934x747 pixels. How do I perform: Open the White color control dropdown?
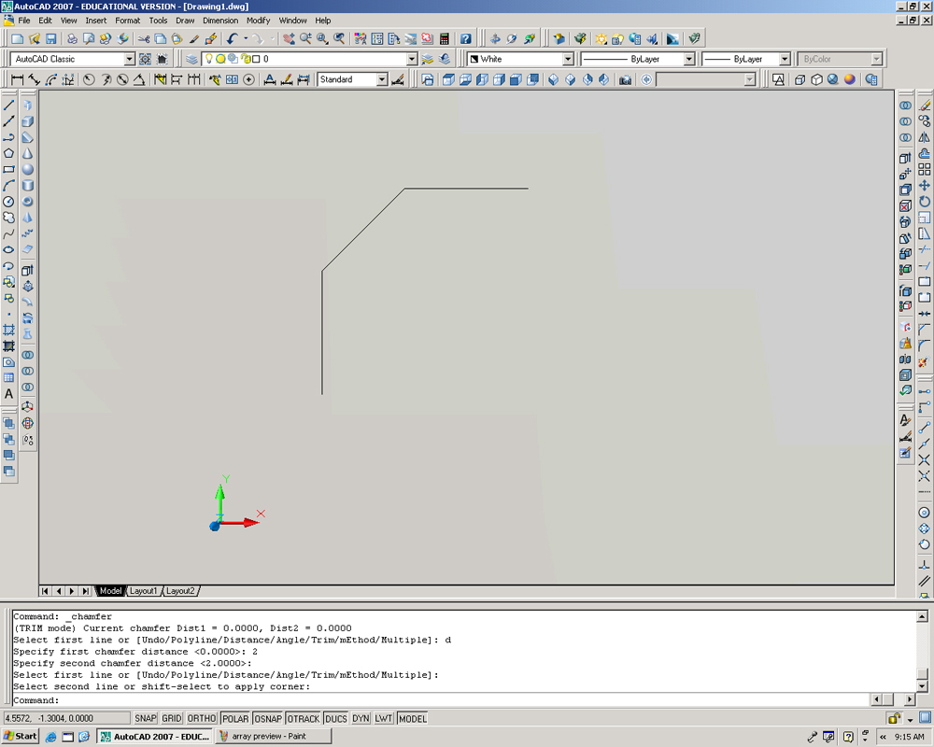coord(568,58)
